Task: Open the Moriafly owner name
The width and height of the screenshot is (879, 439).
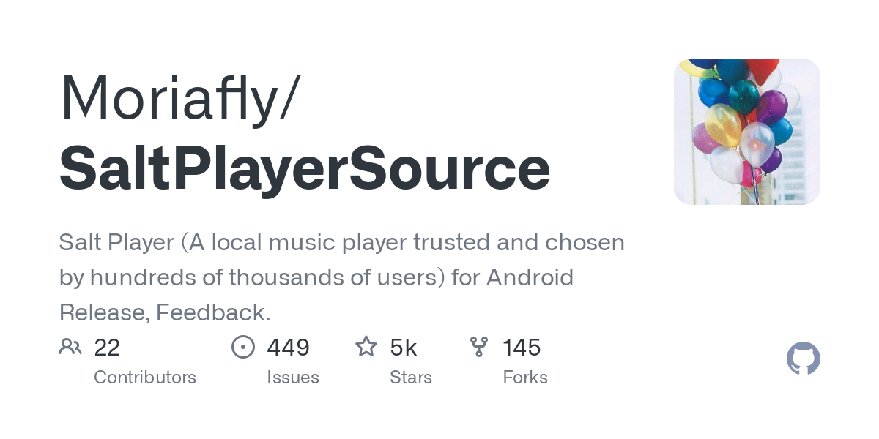Action: pyautogui.click(x=179, y=97)
